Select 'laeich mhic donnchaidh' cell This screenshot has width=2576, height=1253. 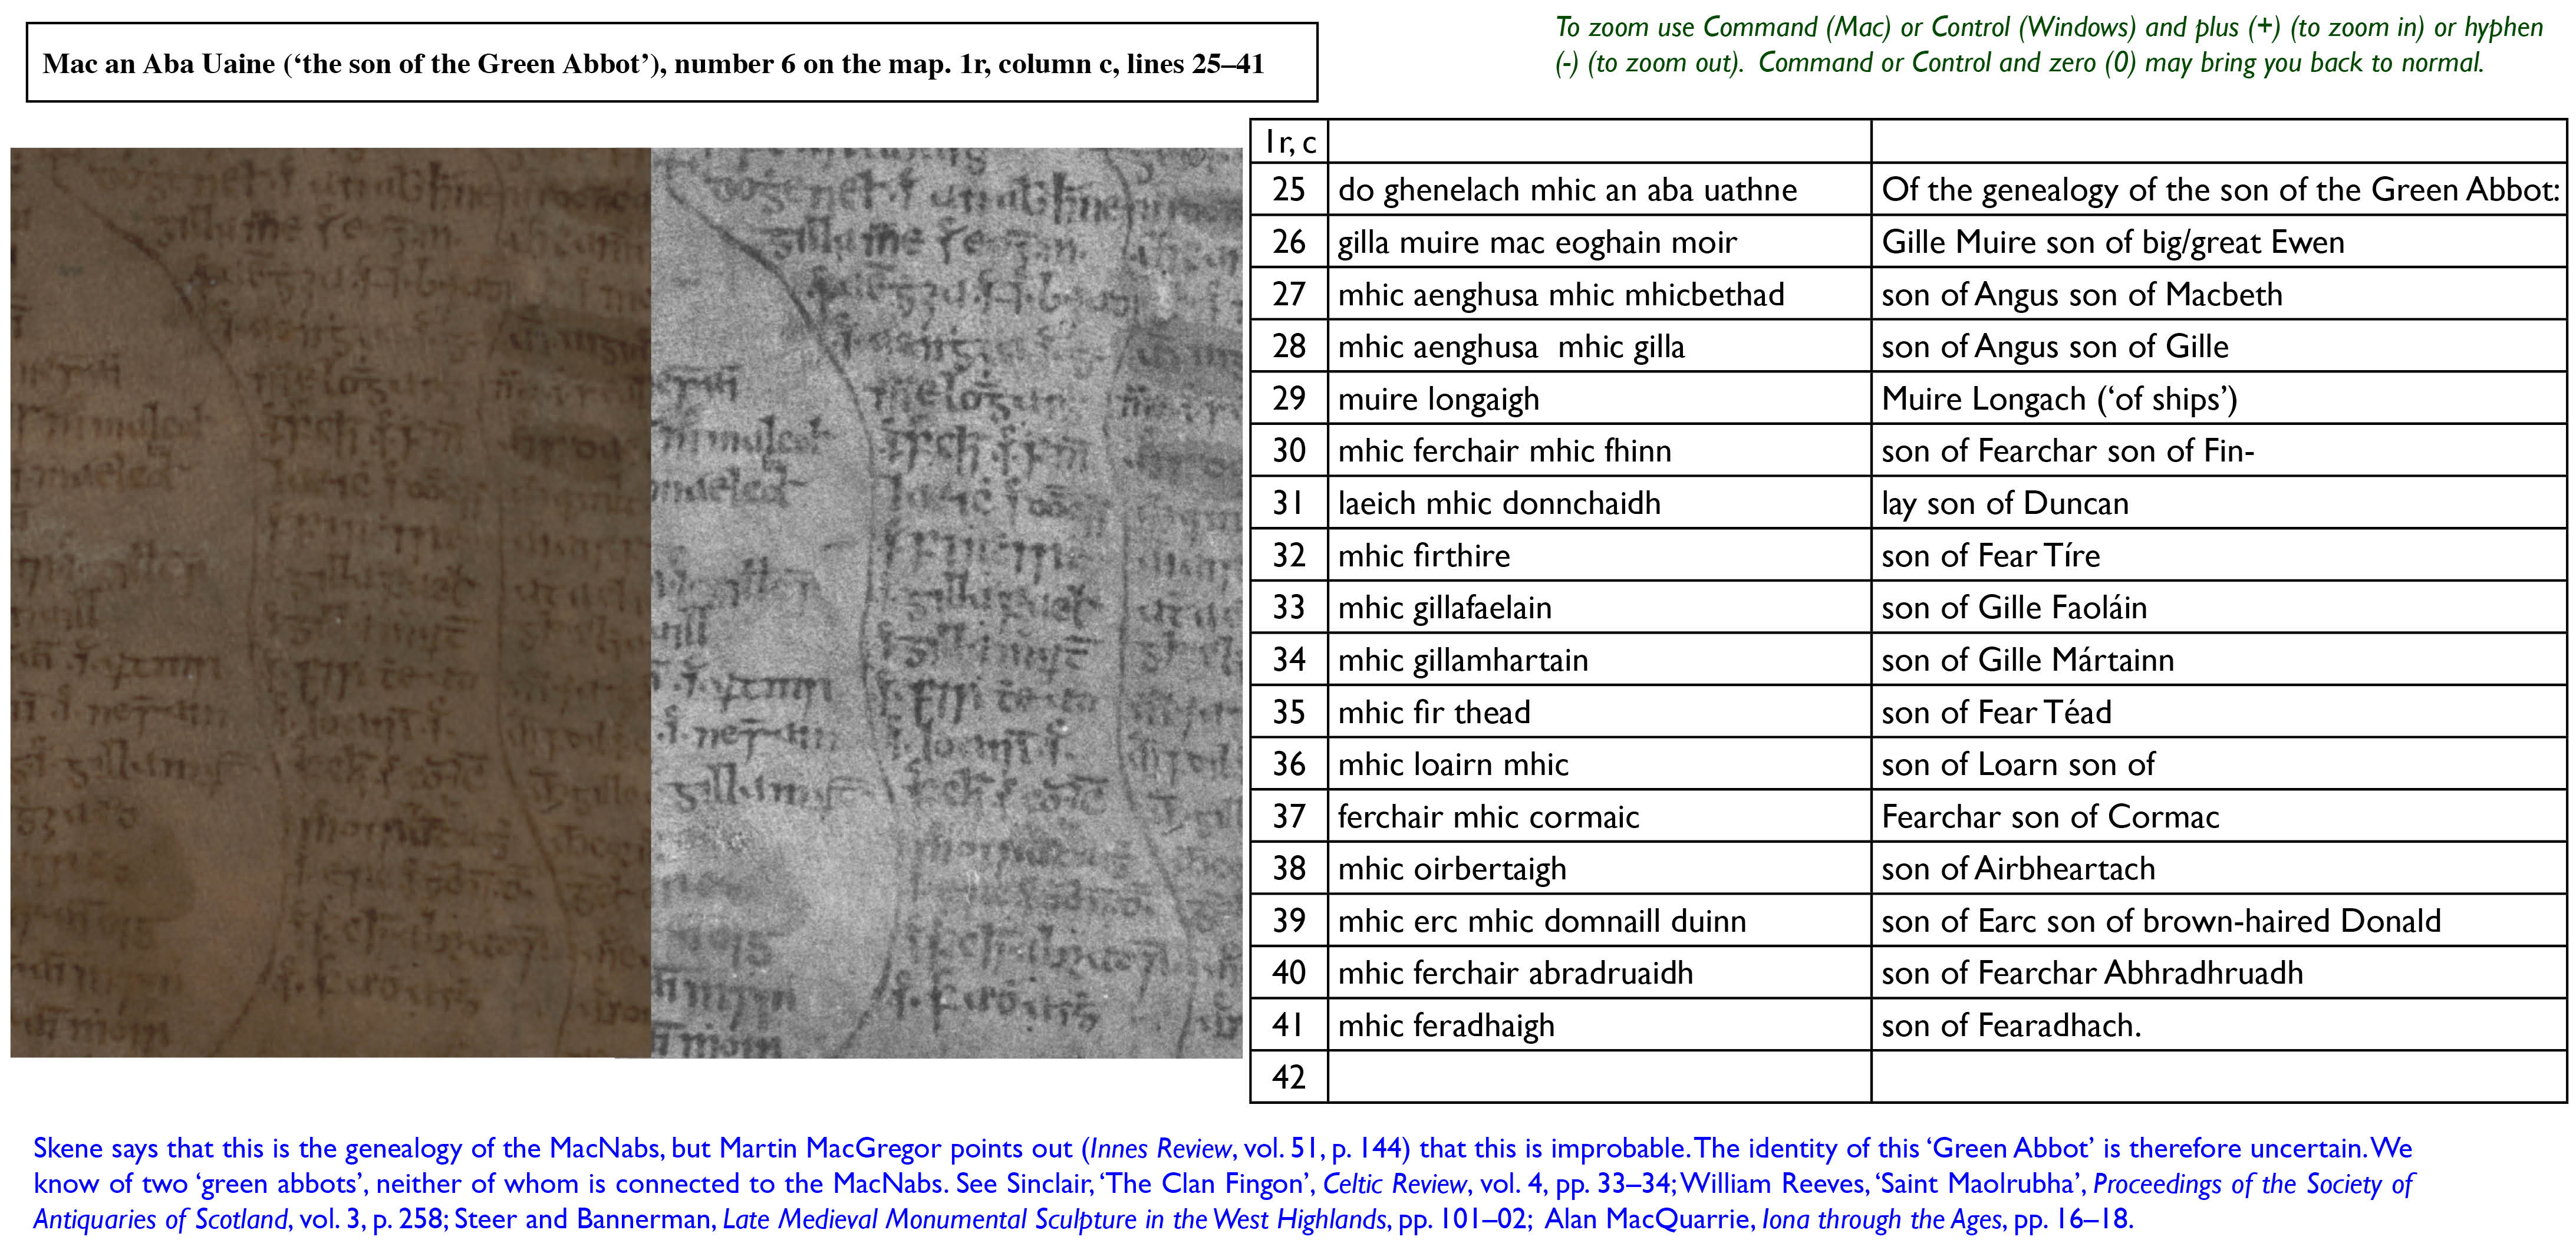point(1599,502)
